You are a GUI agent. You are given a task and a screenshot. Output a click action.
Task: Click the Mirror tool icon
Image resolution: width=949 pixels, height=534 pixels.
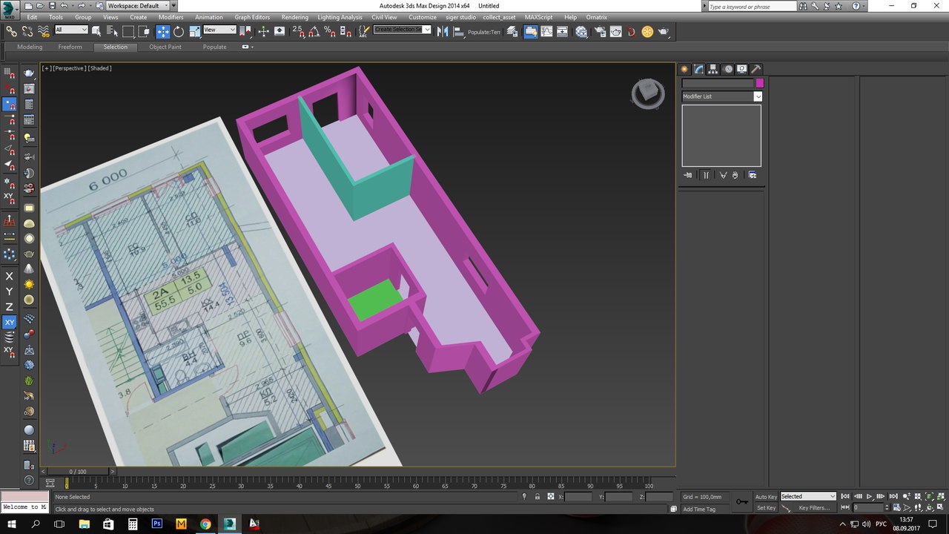click(443, 31)
